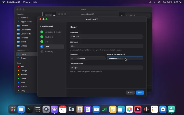This screenshot has width=184, height=115.
Task: Open the Photos flower app in dock
Action: click(129, 109)
